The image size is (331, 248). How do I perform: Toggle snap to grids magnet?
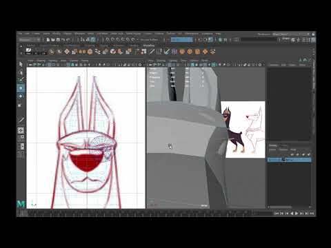(x=108, y=40)
